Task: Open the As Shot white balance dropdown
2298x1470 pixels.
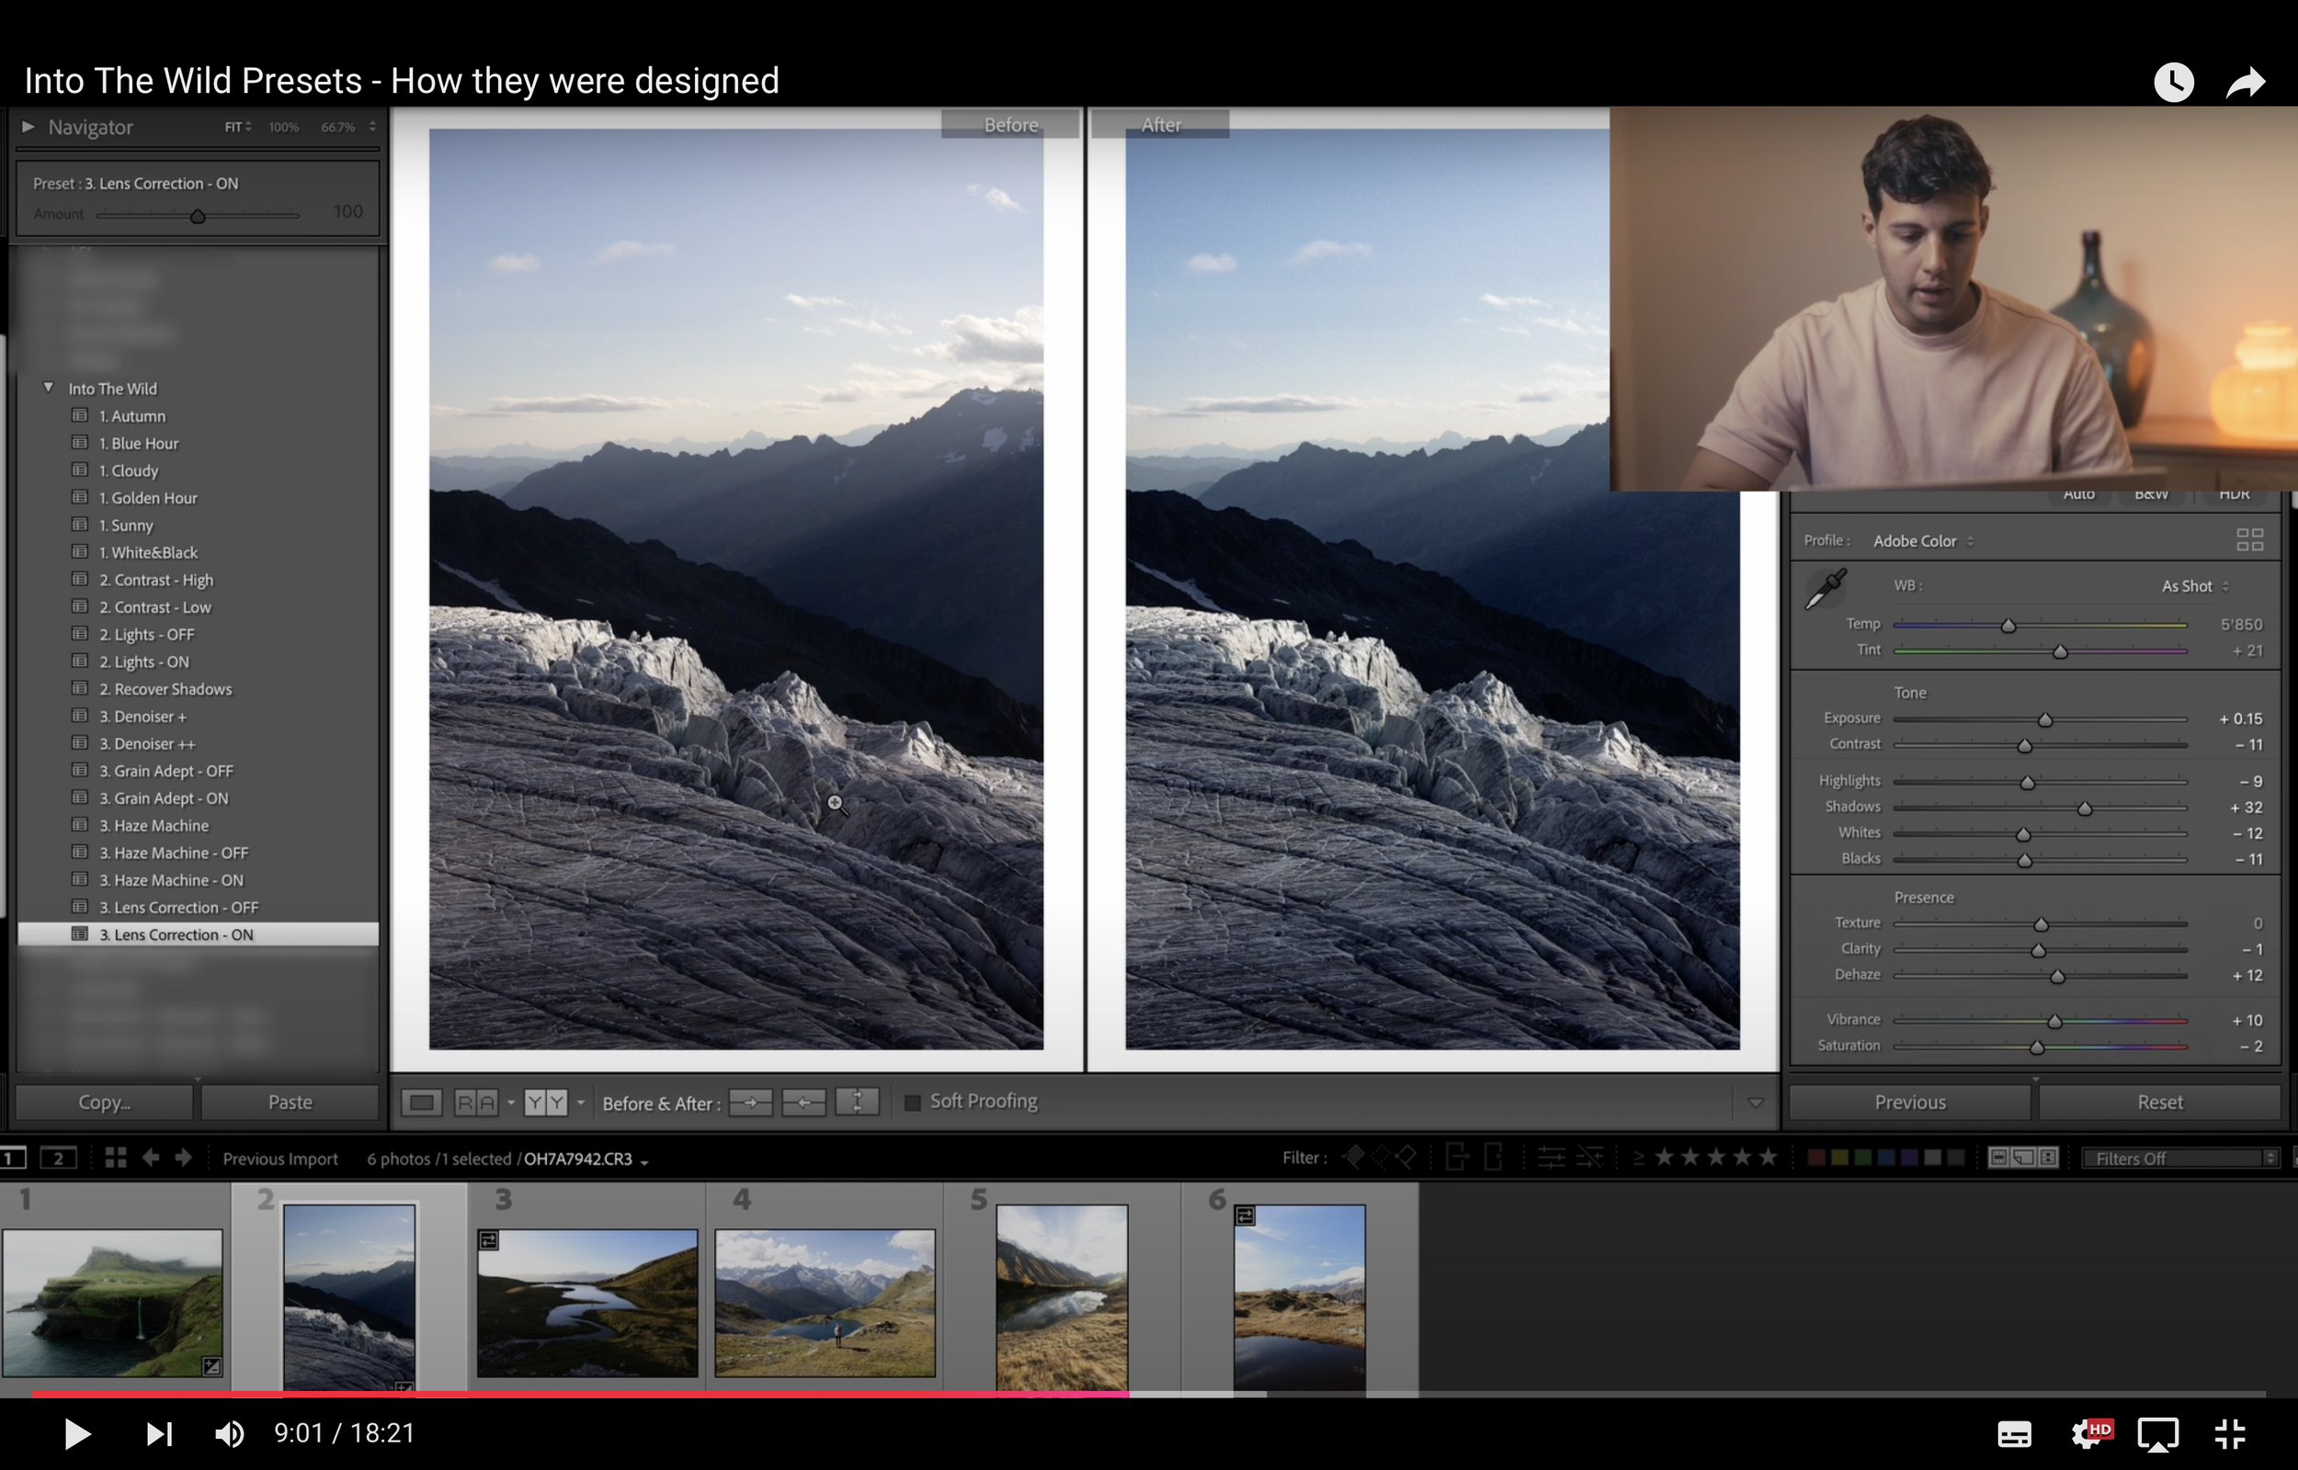Action: tap(2194, 586)
